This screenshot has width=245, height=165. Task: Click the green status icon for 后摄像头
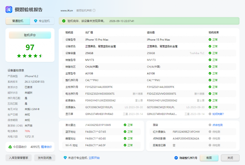210,107
